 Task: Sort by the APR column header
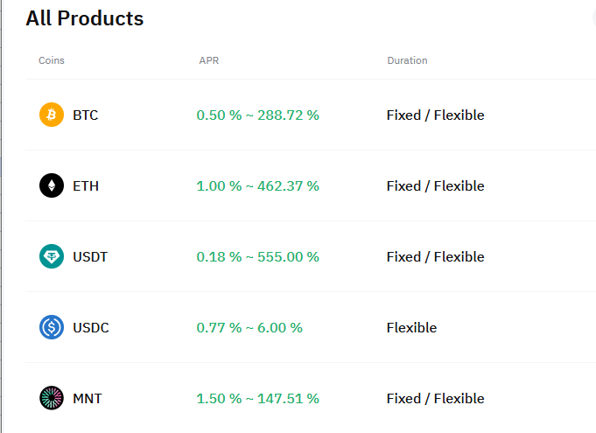[209, 60]
